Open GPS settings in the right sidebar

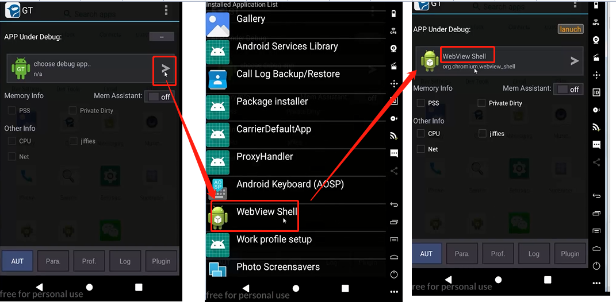[x=596, y=22]
